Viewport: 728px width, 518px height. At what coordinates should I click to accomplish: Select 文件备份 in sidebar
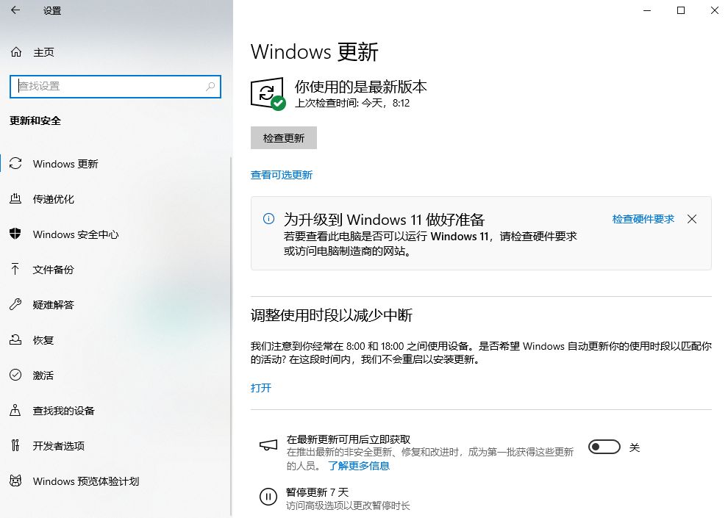[x=115, y=270]
